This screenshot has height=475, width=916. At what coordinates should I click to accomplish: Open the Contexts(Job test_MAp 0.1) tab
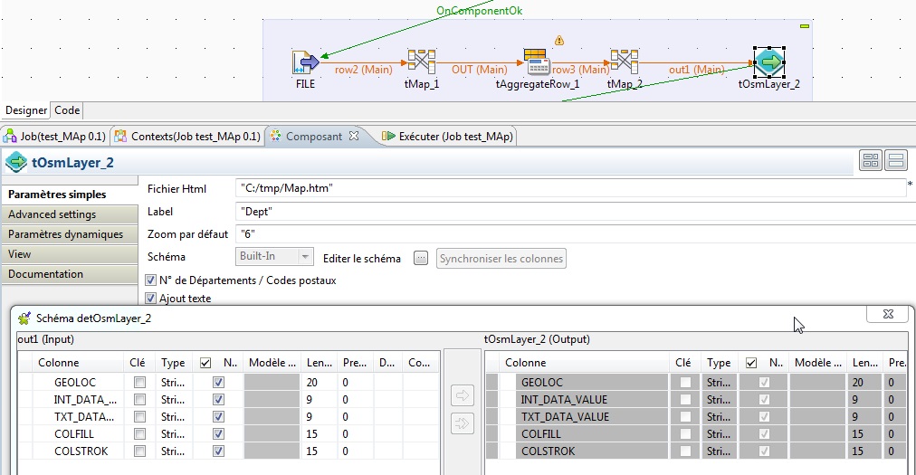tap(188, 137)
